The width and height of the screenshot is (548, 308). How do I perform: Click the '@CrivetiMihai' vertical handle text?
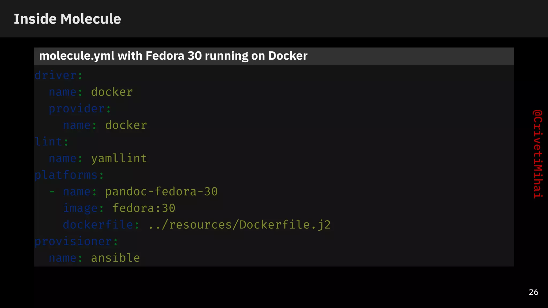[538, 154]
